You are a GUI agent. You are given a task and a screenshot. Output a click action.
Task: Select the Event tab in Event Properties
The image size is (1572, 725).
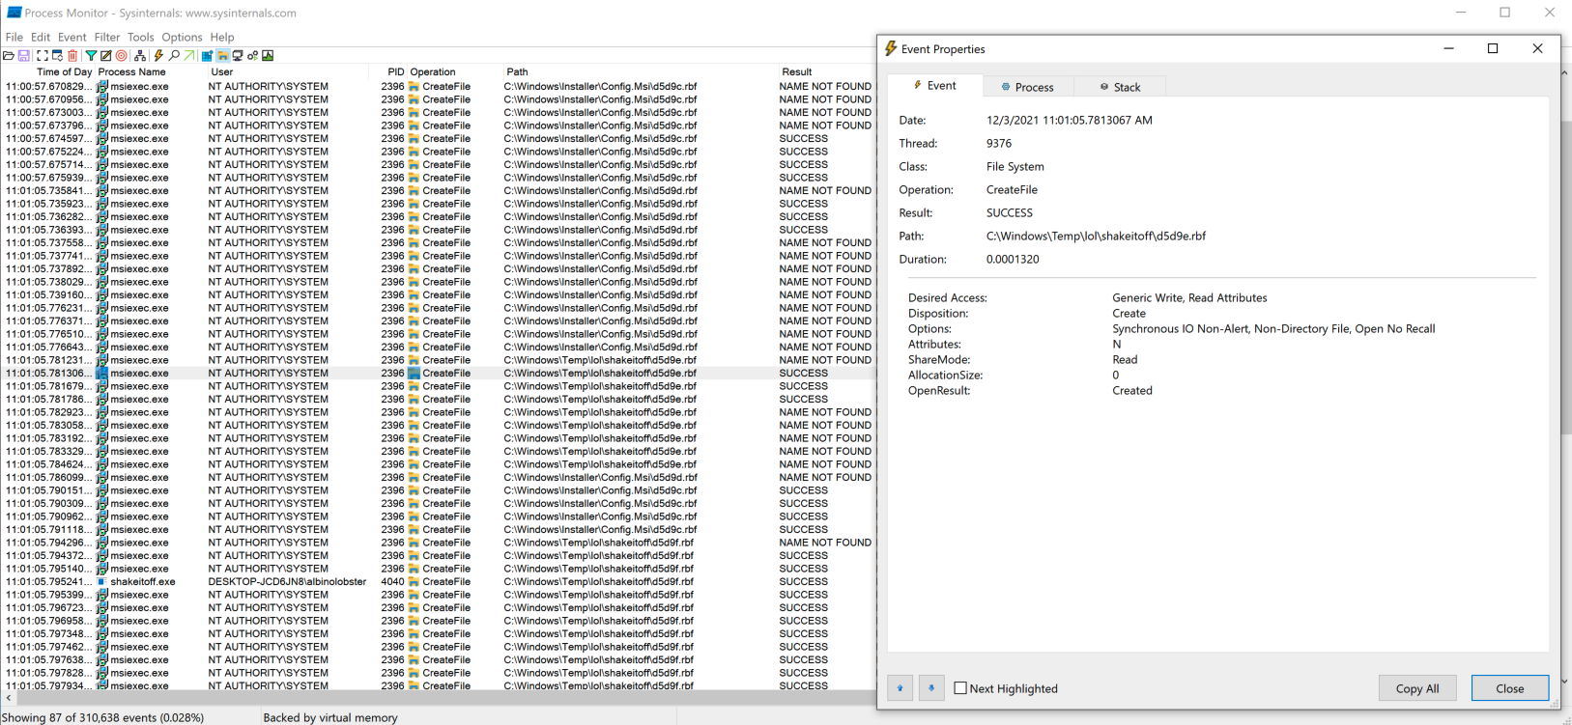pos(934,86)
